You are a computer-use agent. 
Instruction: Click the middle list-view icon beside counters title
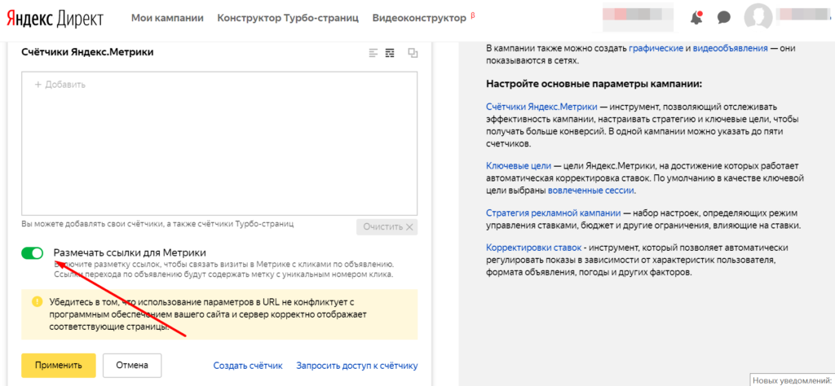[390, 53]
